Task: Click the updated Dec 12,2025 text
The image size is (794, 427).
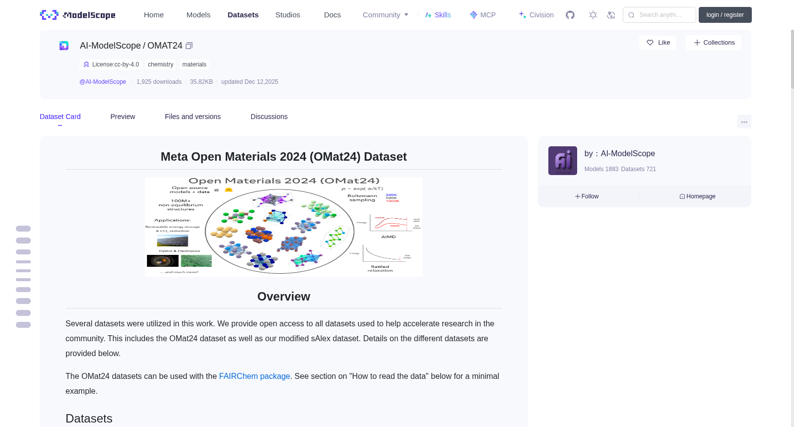Action: (x=250, y=82)
